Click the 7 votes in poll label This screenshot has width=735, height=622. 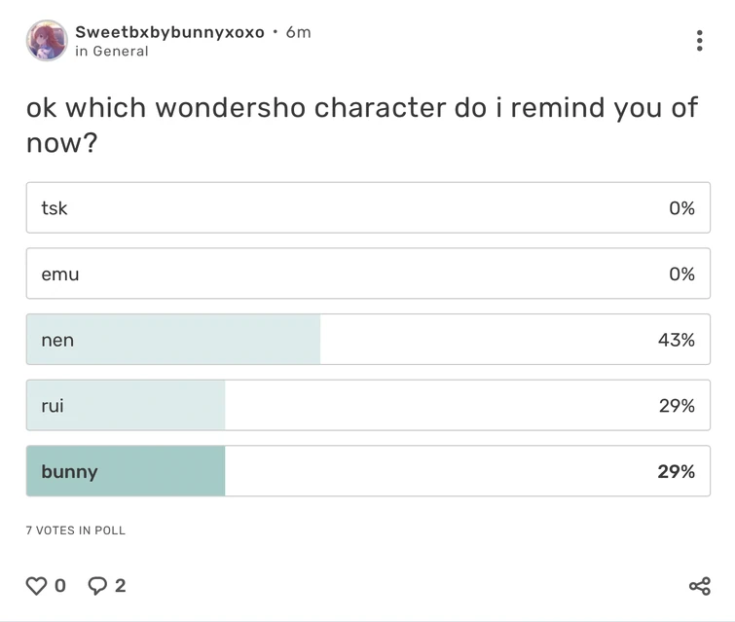pos(76,531)
